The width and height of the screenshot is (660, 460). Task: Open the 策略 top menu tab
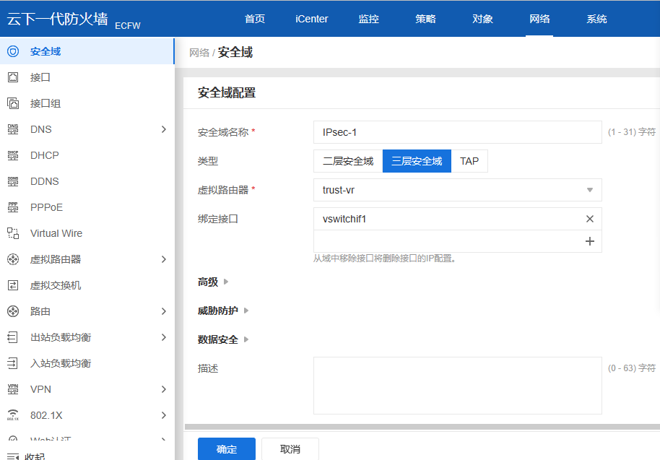coord(425,19)
